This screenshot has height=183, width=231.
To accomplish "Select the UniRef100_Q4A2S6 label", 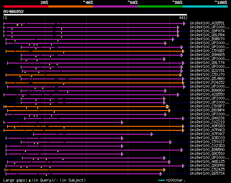I will 207,118.
